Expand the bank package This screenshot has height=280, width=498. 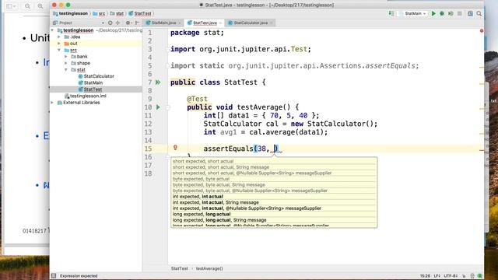coord(65,57)
